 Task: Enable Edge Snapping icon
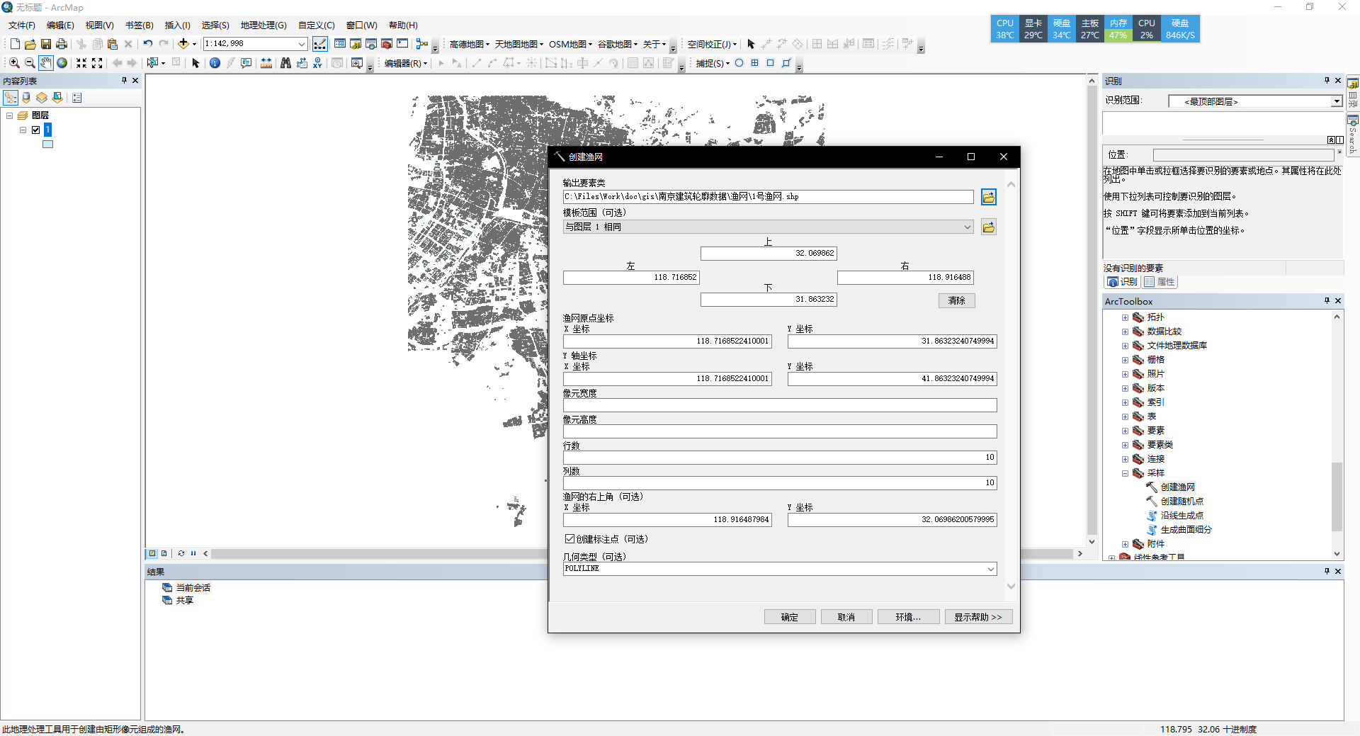[786, 63]
